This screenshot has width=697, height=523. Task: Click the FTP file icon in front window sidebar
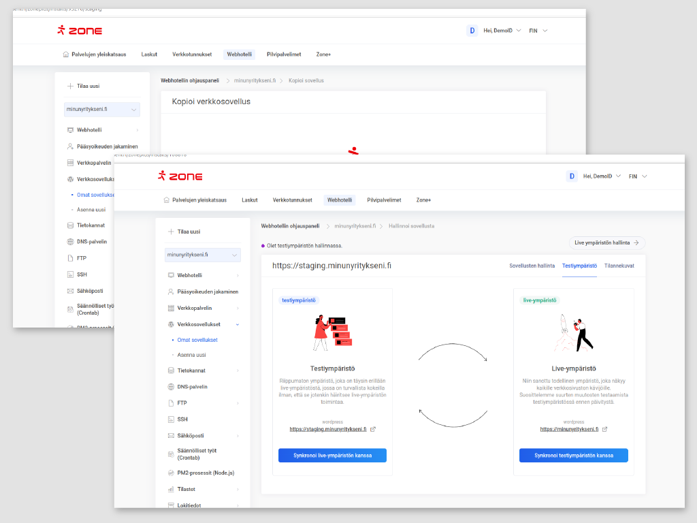pyautogui.click(x=171, y=403)
